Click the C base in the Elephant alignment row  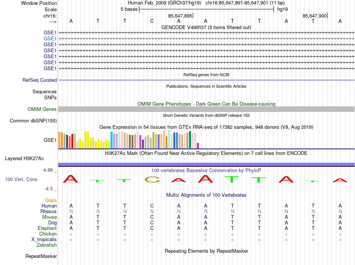pos(152,228)
